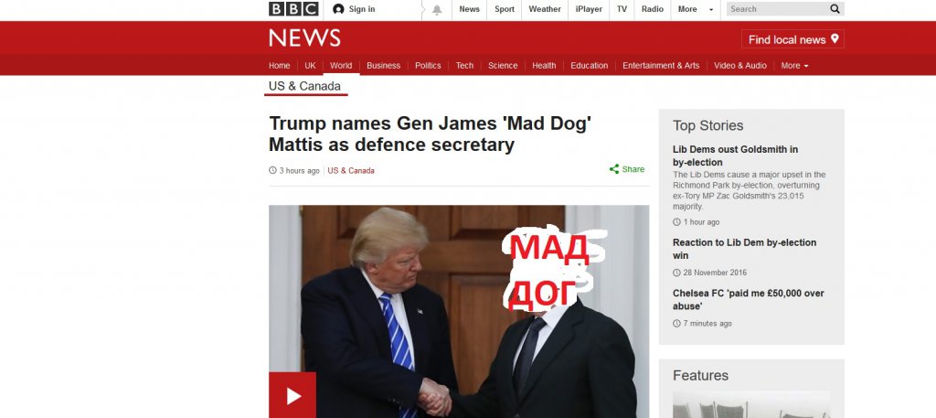This screenshot has height=418, width=936.
Task: Click the Sign in avatar icon
Action: click(338, 9)
